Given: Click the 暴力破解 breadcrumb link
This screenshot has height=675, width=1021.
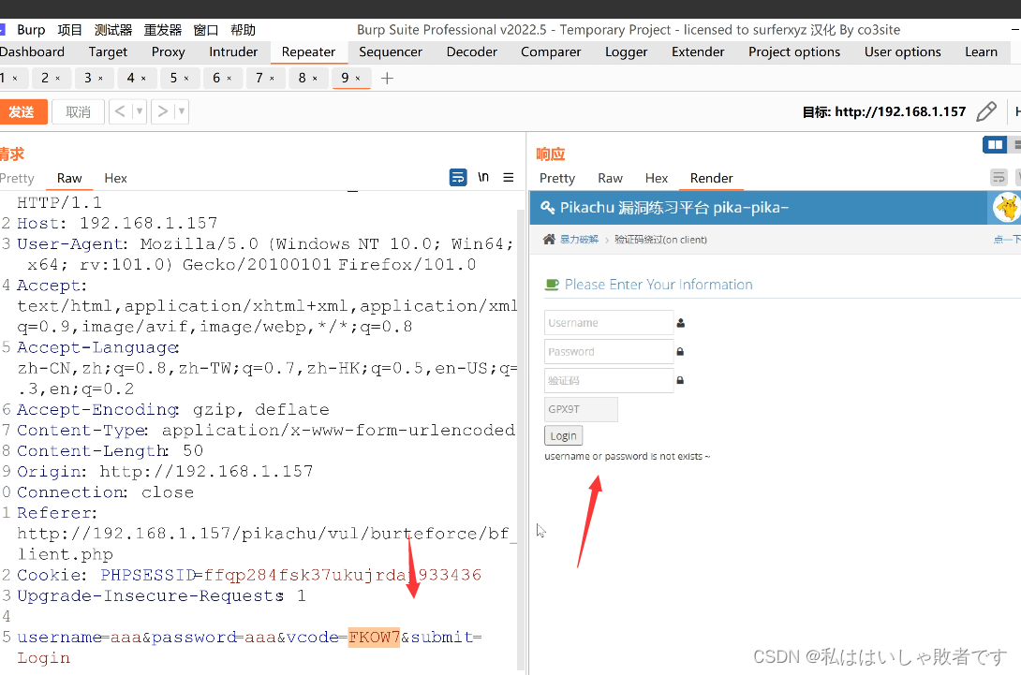Looking at the screenshot, I should (579, 240).
